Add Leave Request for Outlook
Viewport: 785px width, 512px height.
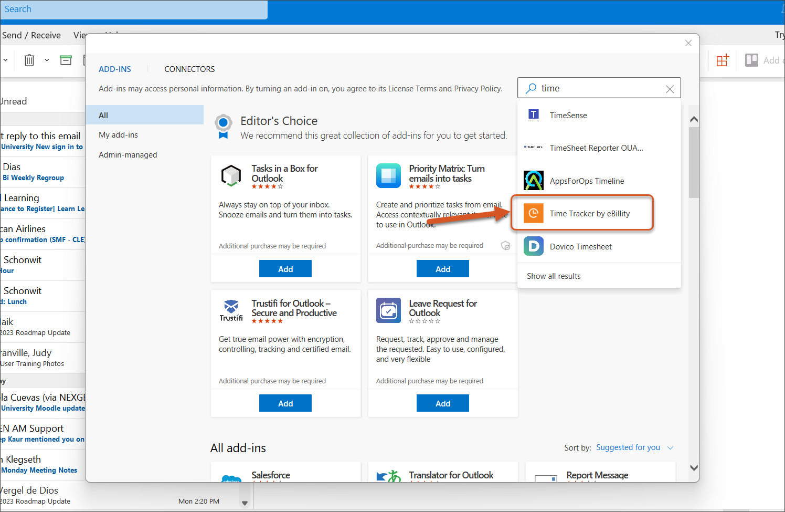(x=443, y=403)
